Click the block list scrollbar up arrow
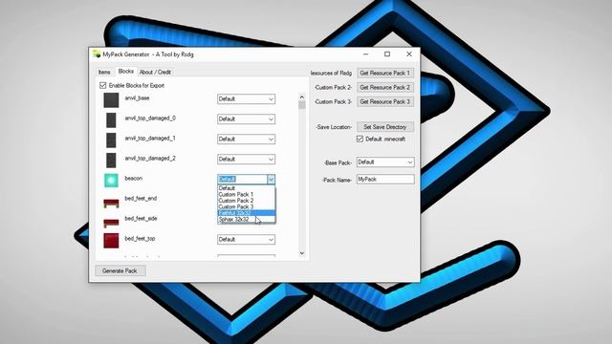 click(x=302, y=97)
